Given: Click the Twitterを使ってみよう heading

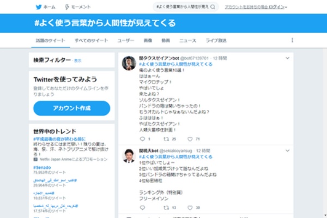Looking at the screenshot, I should click(65, 80).
